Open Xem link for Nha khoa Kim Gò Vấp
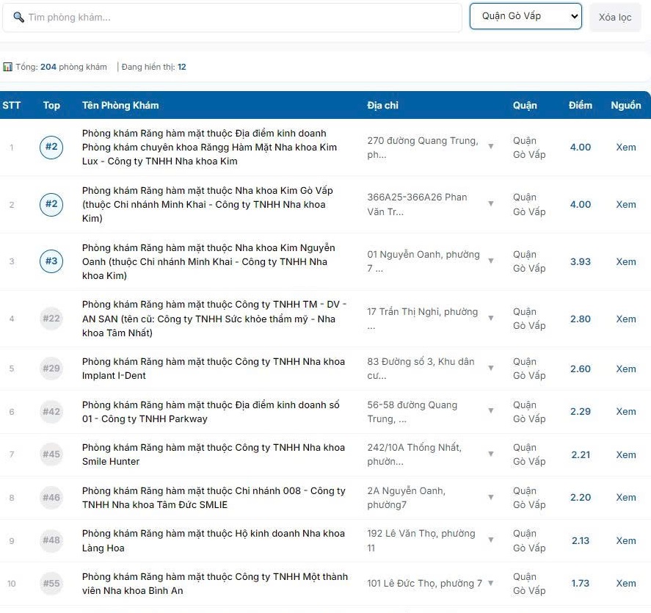This screenshot has width=651, height=613. [625, 204]
